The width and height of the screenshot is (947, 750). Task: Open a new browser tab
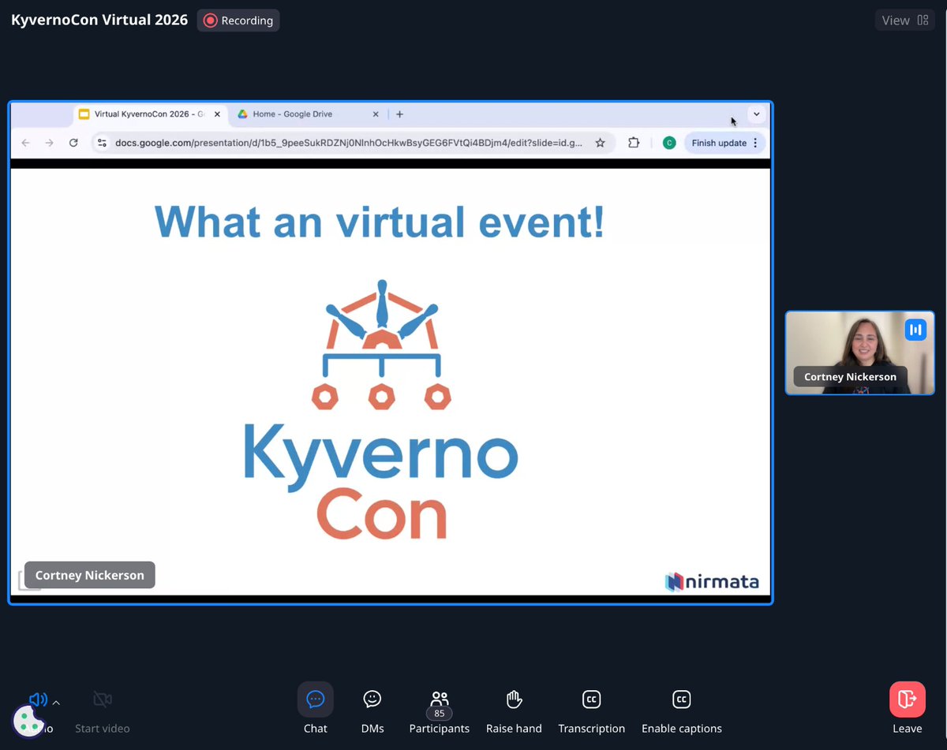click(399, 114)
